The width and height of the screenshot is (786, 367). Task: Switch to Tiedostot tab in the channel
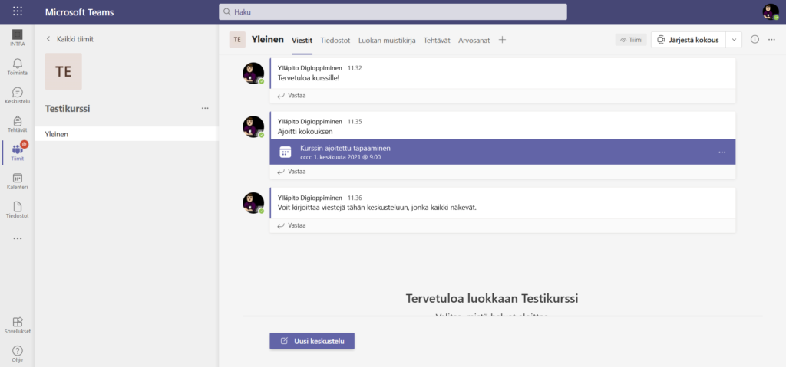(335, 41)
